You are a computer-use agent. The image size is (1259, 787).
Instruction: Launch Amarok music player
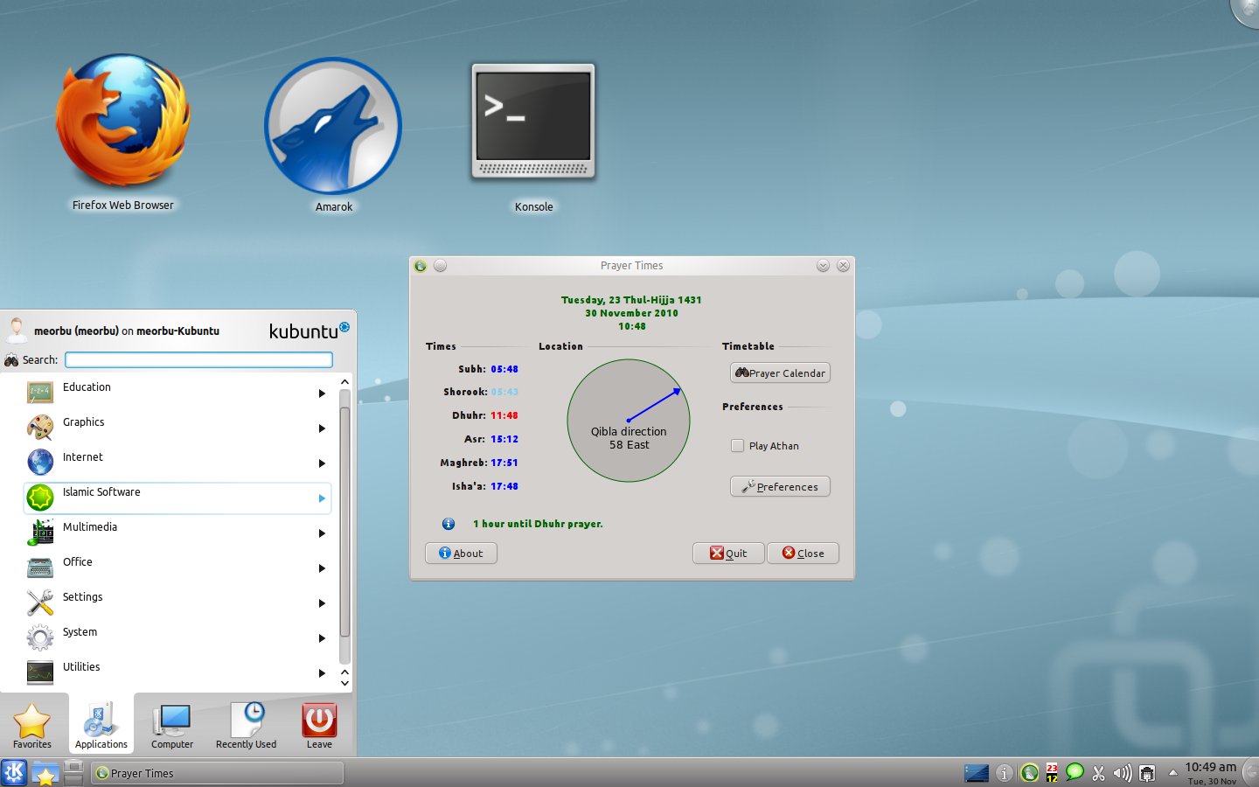click(333, 127)
